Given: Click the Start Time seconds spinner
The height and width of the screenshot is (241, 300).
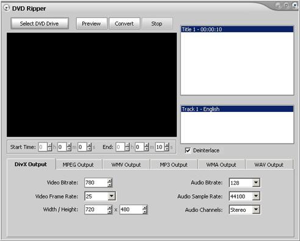Looking at the screenshot, I should [89, 147].
